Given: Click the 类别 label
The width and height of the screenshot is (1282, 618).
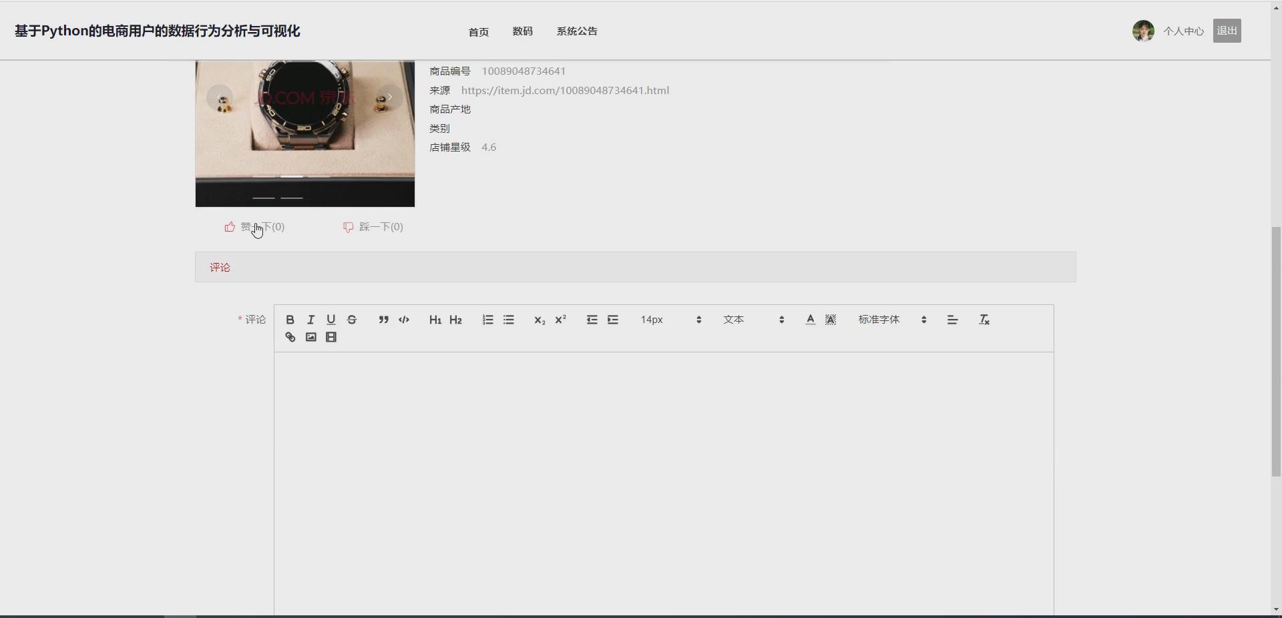Looking at the screenshot, I should pos(439,128).
